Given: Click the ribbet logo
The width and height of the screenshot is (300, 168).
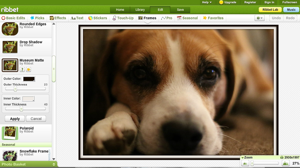Looking at the screenshot, I should (x=10, y=10).
